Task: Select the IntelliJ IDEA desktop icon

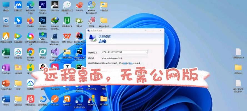Action: coord(79,36)
